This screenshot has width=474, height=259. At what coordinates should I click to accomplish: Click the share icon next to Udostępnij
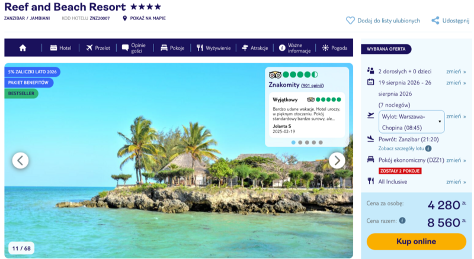point(435,21)
